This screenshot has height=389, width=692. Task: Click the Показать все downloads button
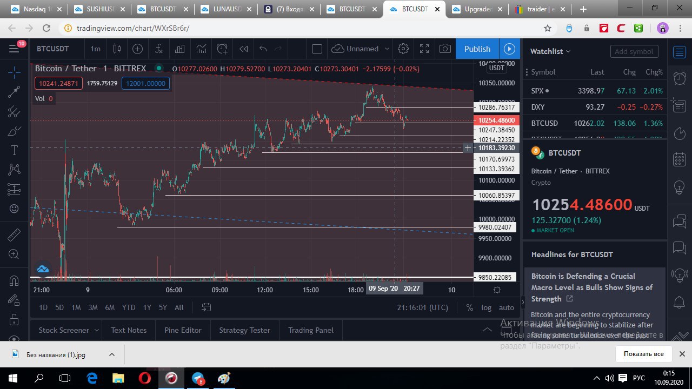643,354
